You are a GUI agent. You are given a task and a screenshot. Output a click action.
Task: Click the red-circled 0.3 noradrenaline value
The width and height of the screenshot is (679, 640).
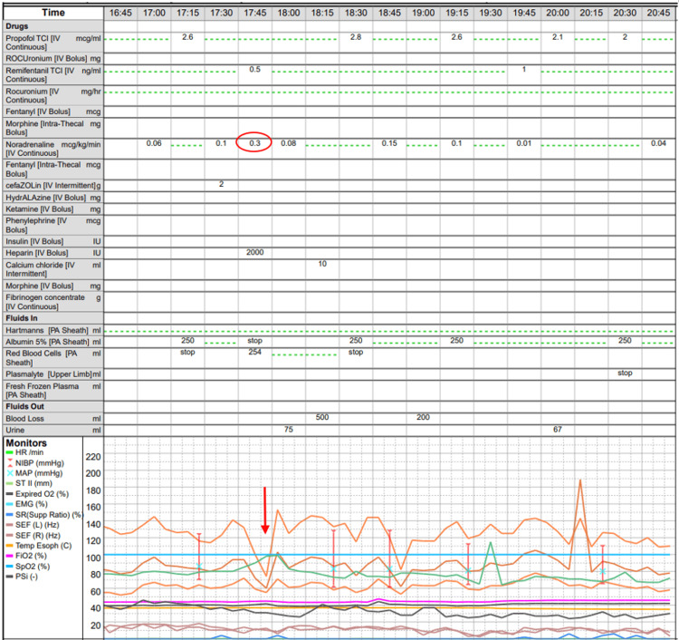coord(254,142)
